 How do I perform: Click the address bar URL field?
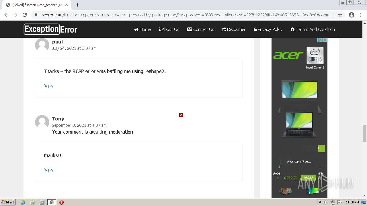coord(187,15)
